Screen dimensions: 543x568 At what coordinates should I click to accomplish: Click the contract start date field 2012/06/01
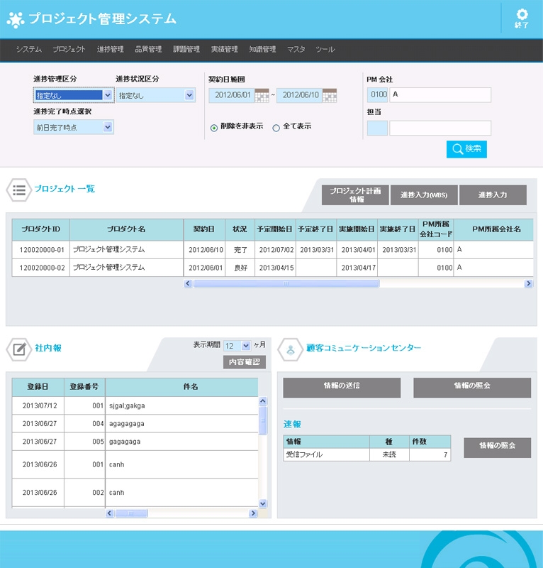tap(232, 95)
